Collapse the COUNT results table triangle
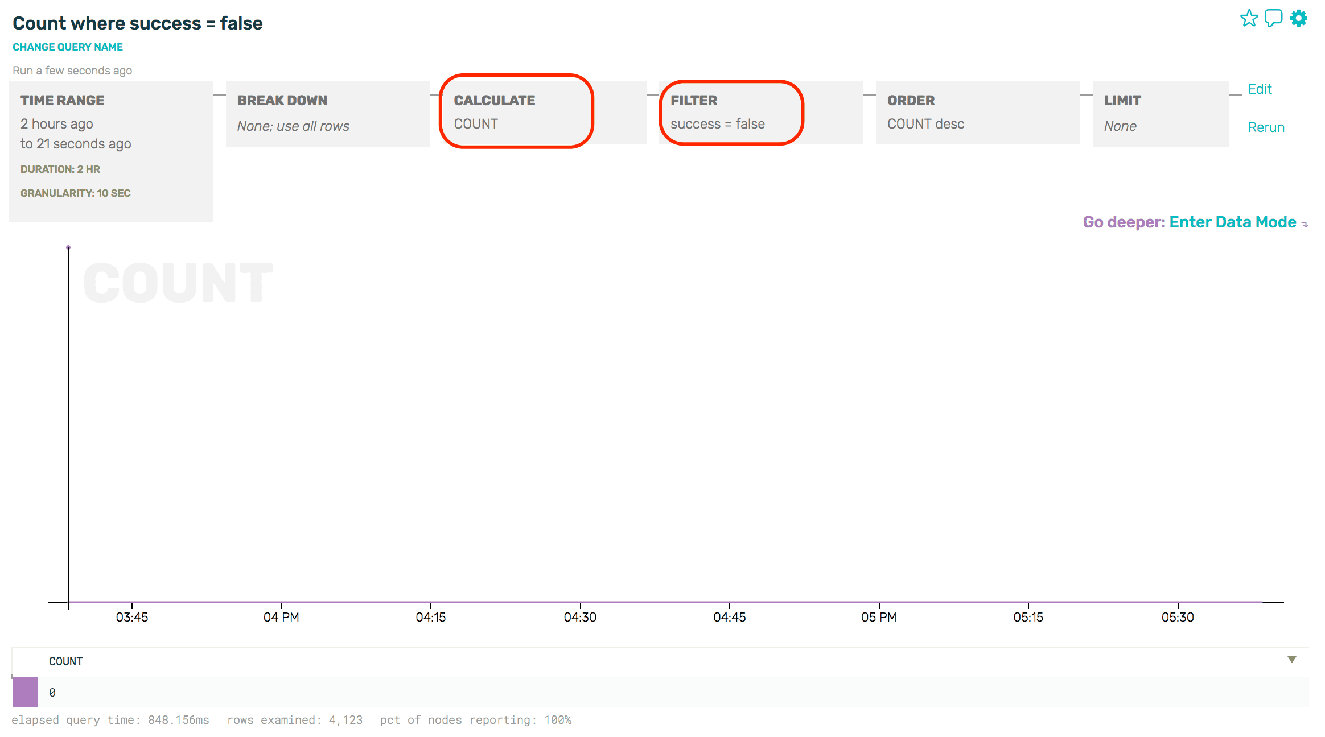This screenshot has width=1325, height=737. coord(1291,659)
